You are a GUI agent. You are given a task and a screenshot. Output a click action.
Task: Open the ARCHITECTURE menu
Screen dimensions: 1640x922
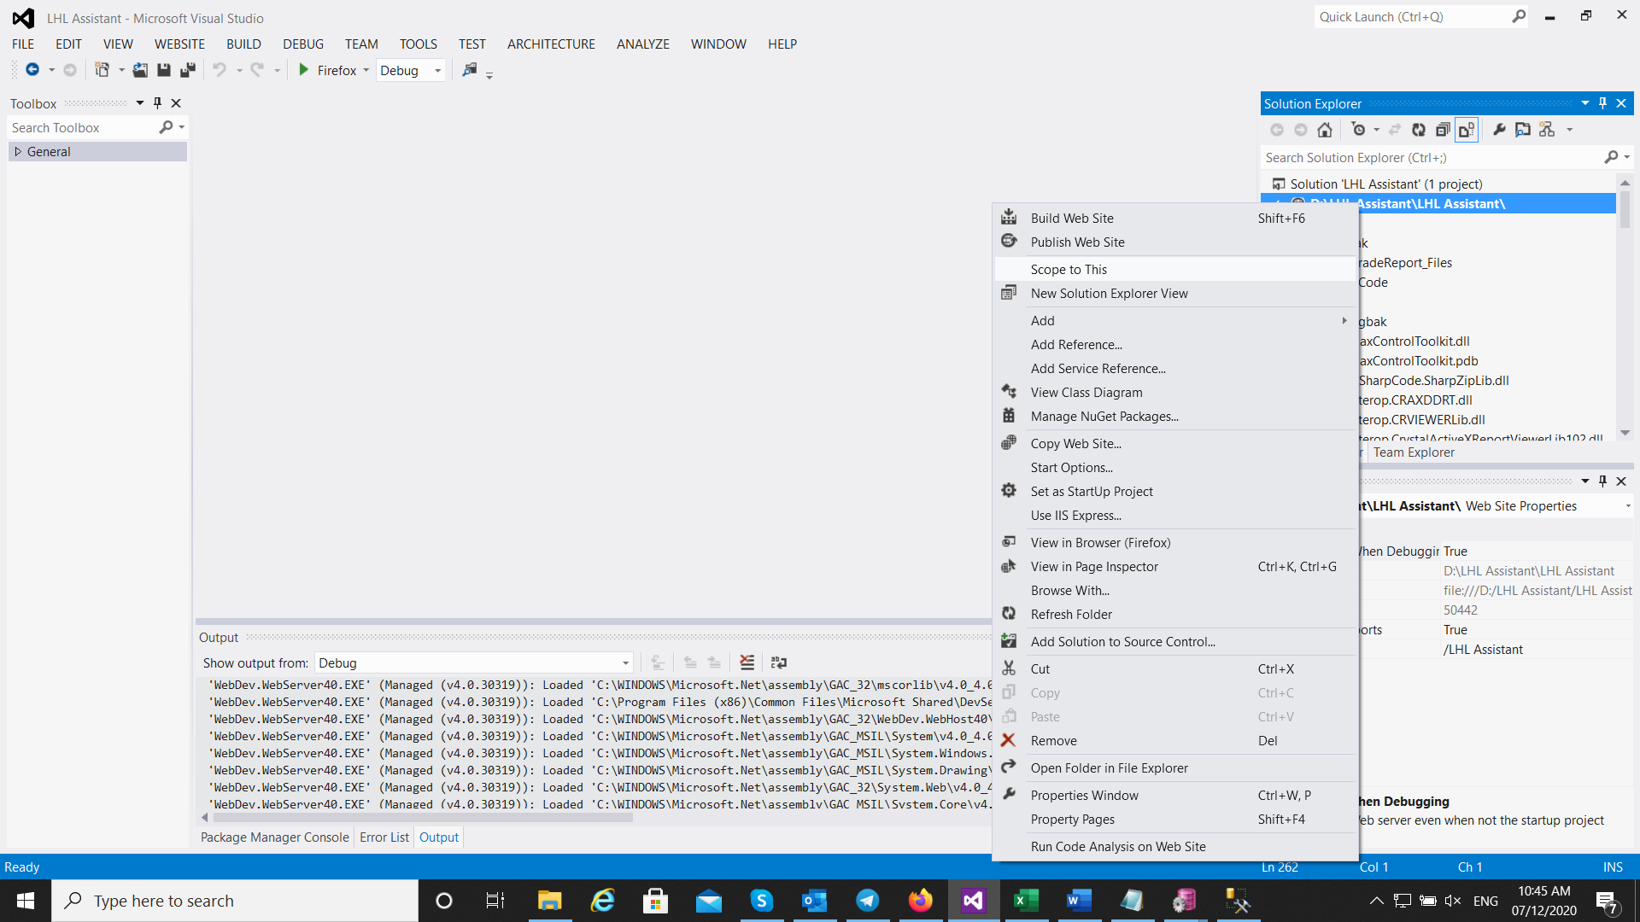point(551,44)
